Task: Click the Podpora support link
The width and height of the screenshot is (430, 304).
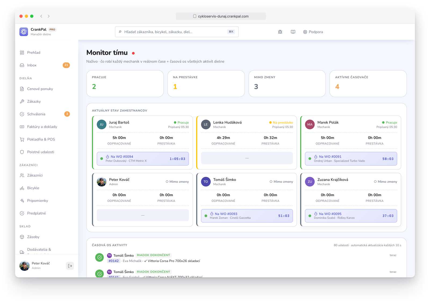Action: (x=313, y=32)
